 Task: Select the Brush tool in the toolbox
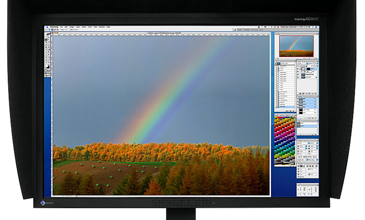(x=49, y=44)
